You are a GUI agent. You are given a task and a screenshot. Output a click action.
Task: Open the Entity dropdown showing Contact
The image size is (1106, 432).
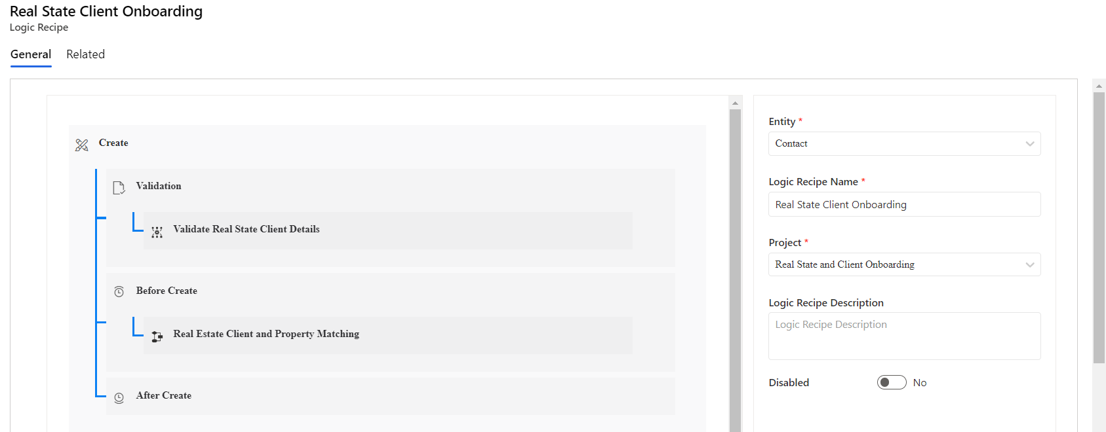(903, 144)
